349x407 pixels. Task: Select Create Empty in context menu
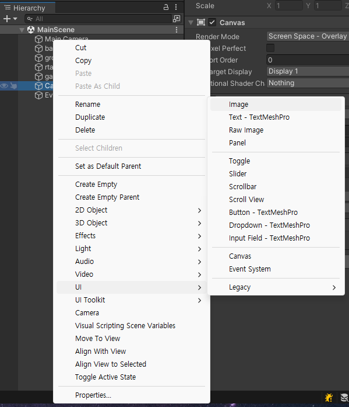(96, 185)
